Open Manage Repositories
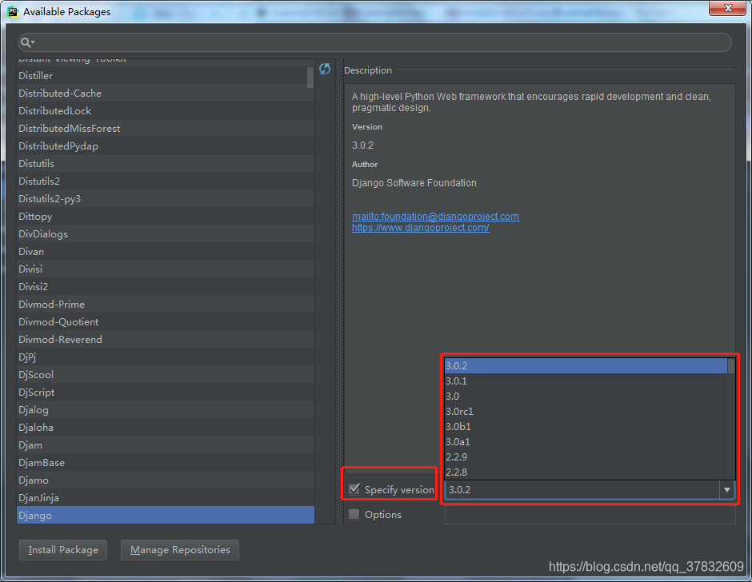 click(x=180, y=550)
